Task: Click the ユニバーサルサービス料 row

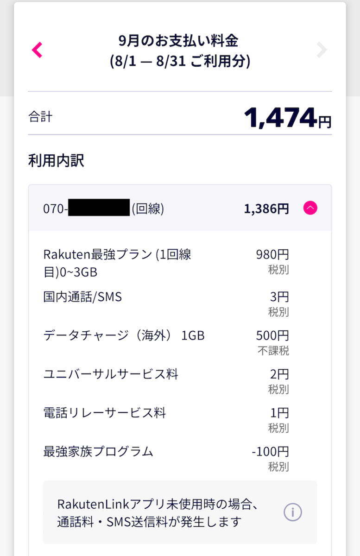Action: (x=111, y=374)
